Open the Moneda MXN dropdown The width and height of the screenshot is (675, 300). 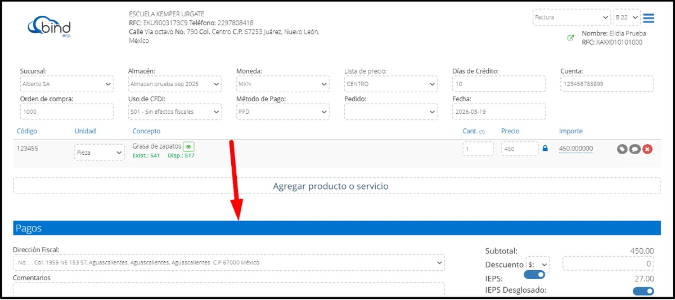click(282, 84)
